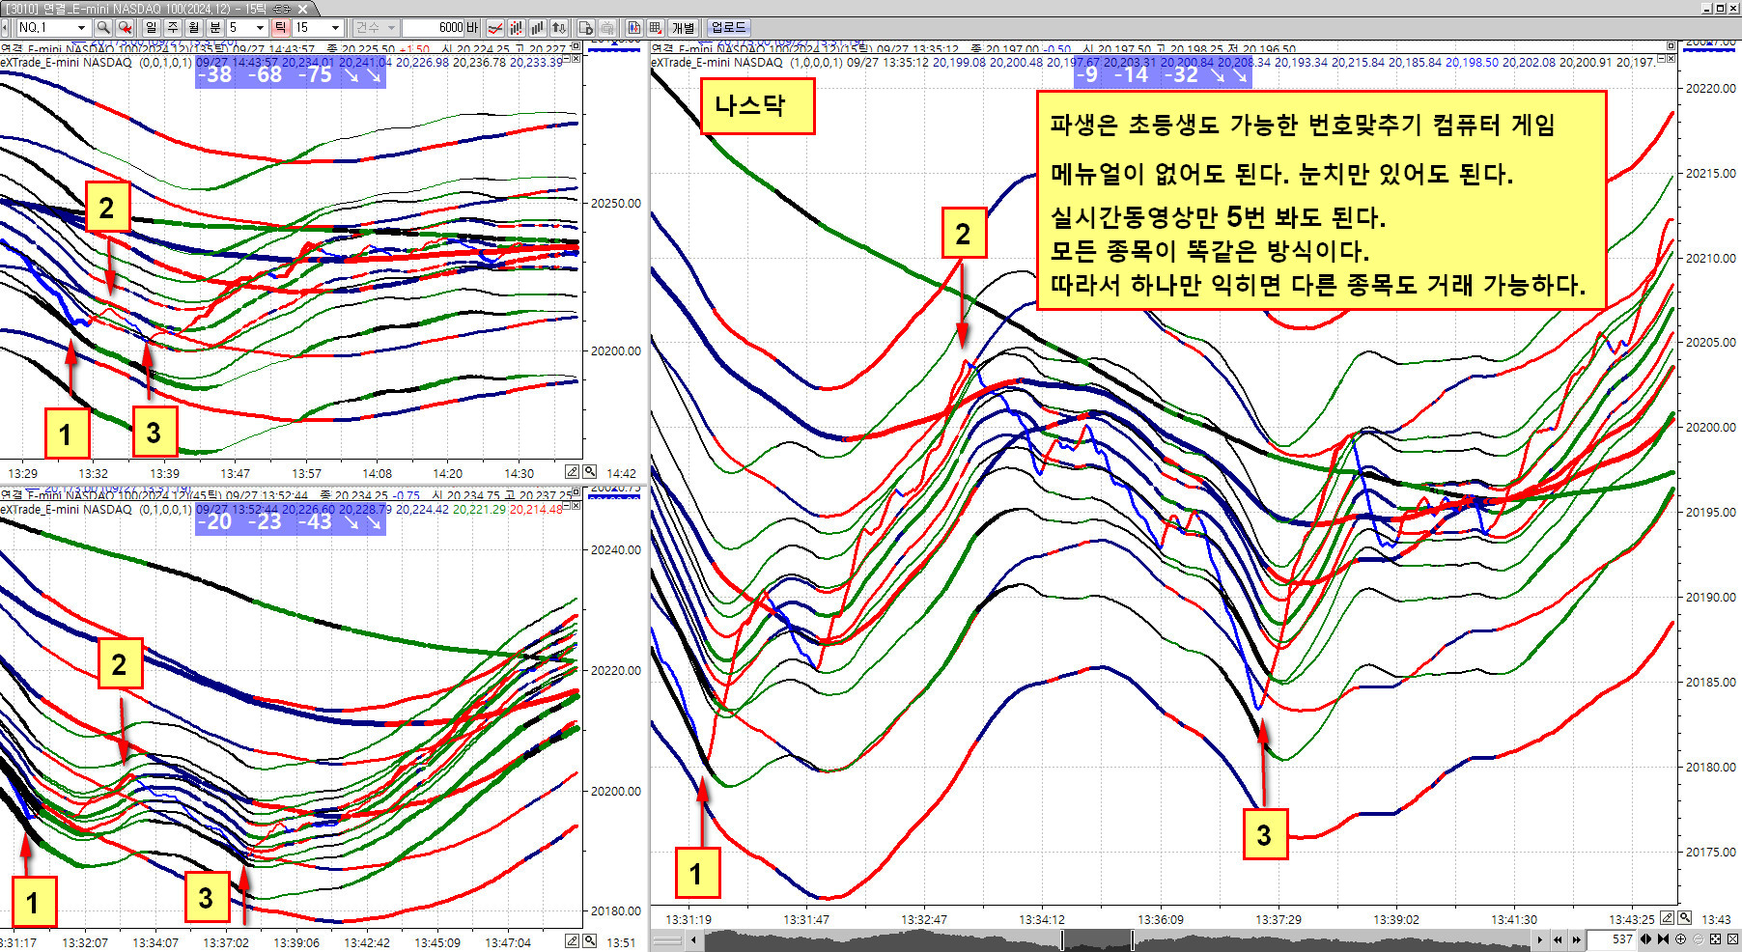Click the scrollbar right arrow under right chart
Viewport: 1742px width, 952px height.
pos(1539,939)
